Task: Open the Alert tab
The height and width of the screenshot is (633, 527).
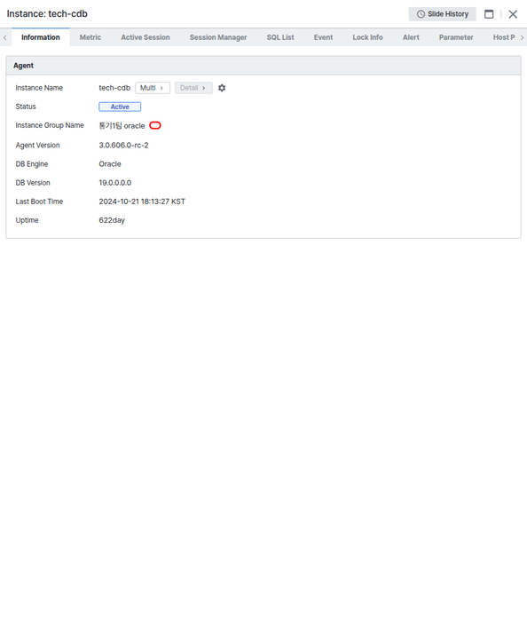Action: 411,37
